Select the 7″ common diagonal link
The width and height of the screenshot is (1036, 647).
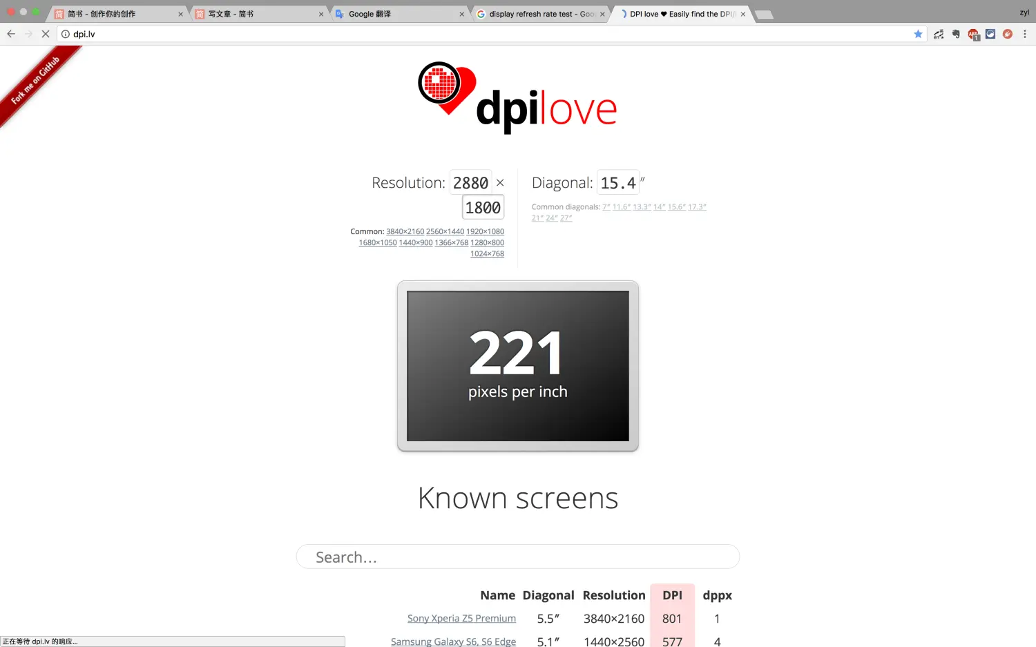coord(606,206)
